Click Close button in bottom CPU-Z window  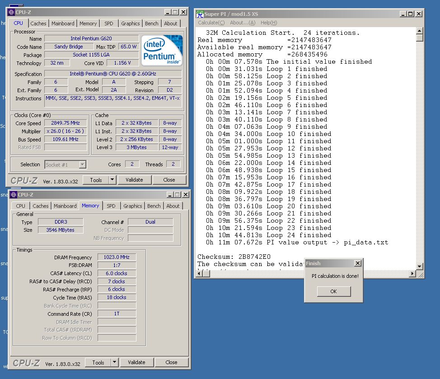coord(171,362)
